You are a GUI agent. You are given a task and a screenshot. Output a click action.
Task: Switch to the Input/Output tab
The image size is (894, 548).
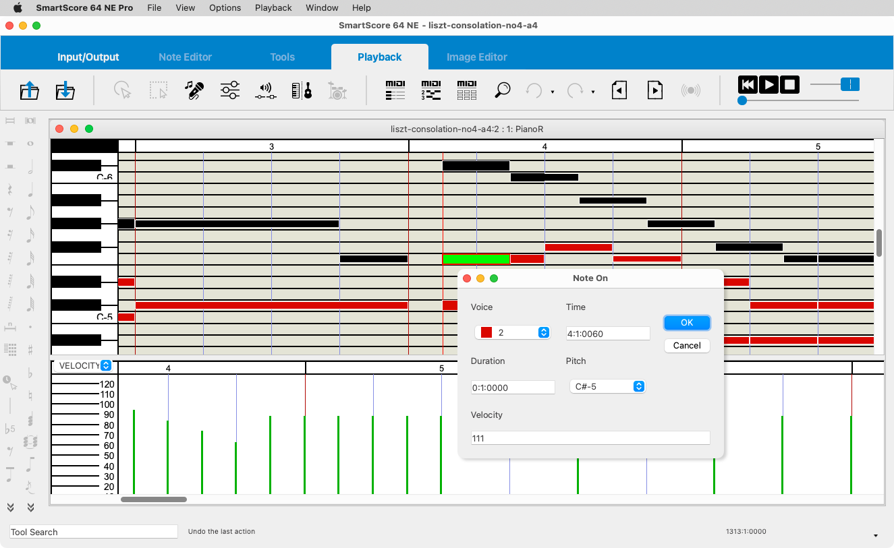(x=88, y=57)
